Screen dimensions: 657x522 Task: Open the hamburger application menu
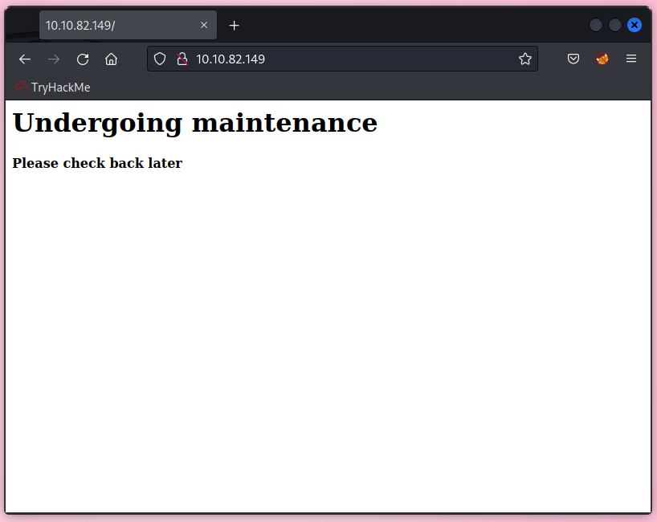coord(631,59)
